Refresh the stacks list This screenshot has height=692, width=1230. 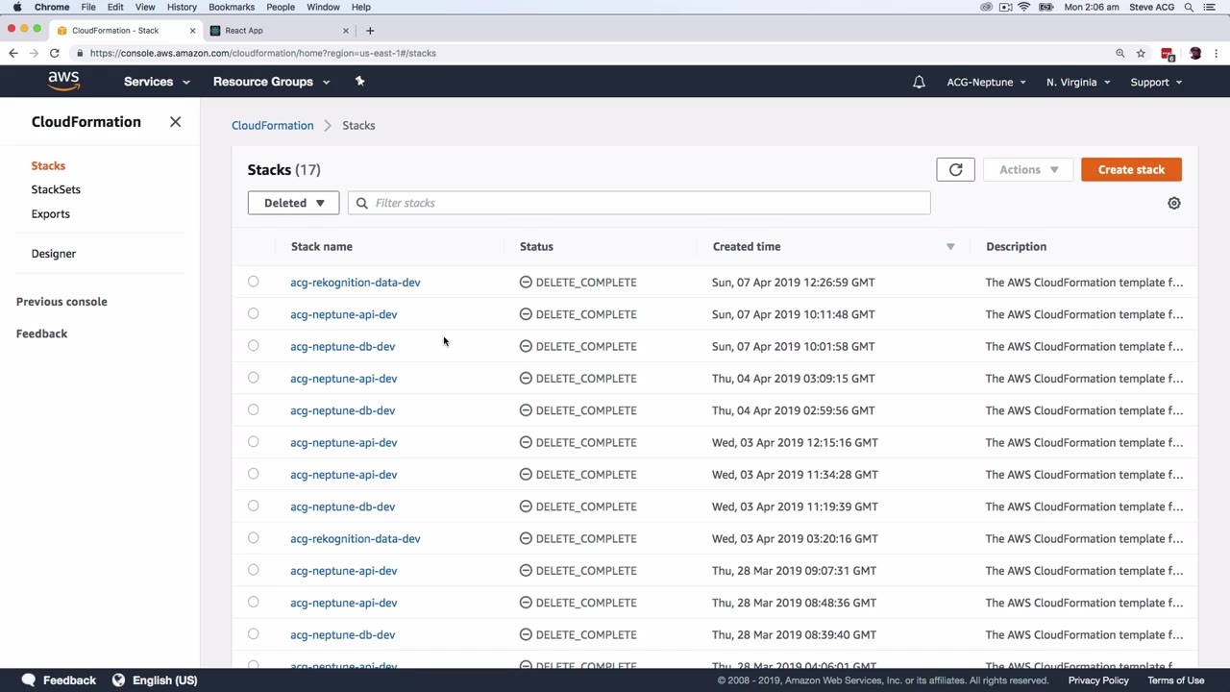click(x=955, y=170)
